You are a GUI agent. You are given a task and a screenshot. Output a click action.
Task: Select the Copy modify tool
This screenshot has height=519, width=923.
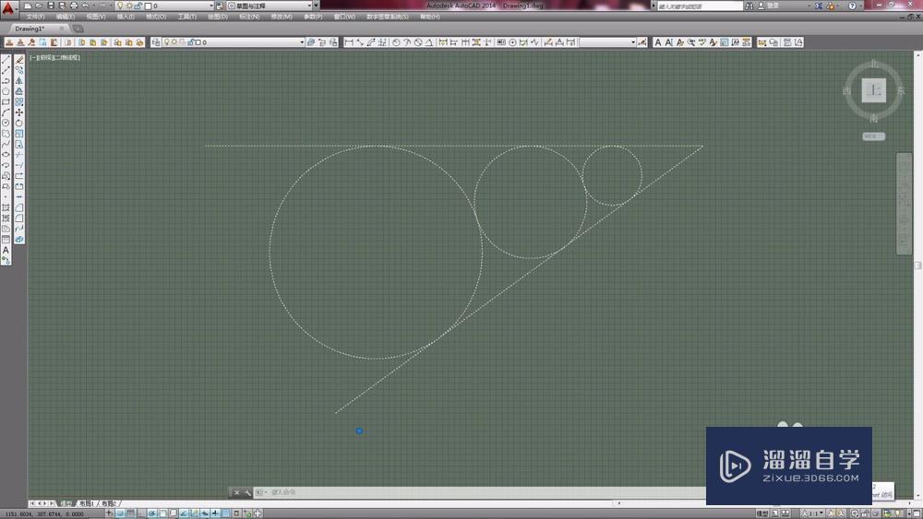click(19, 70)
